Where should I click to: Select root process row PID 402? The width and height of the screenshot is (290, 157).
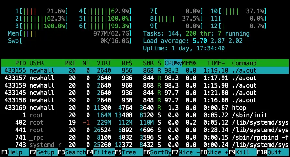145,122
